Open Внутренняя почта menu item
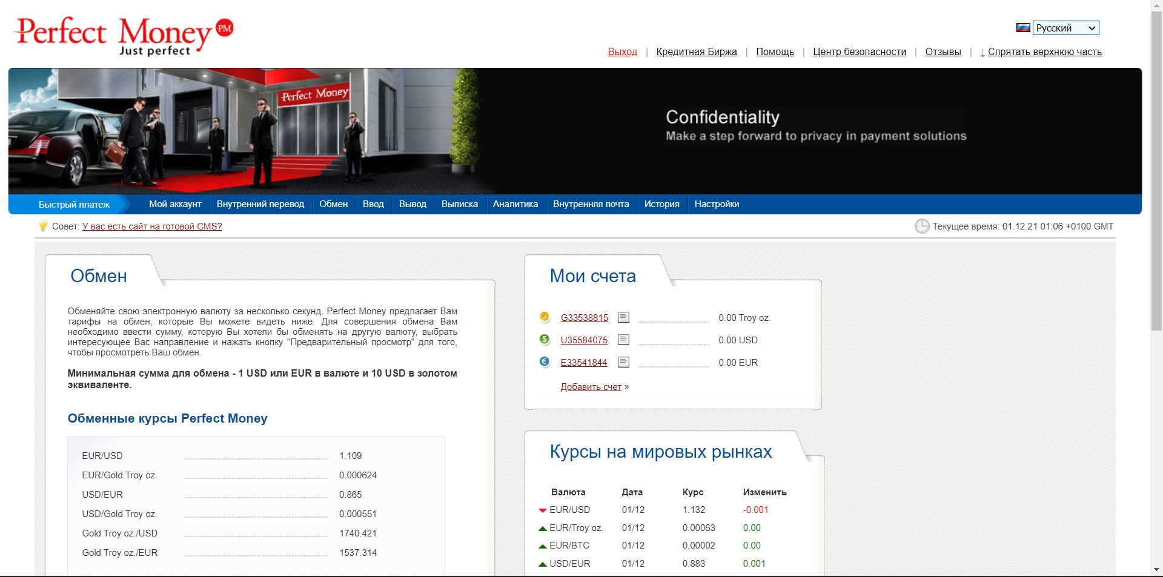The width and height of the screenshot is (1163, 577). pyautogui.click(x=591, y=204)
